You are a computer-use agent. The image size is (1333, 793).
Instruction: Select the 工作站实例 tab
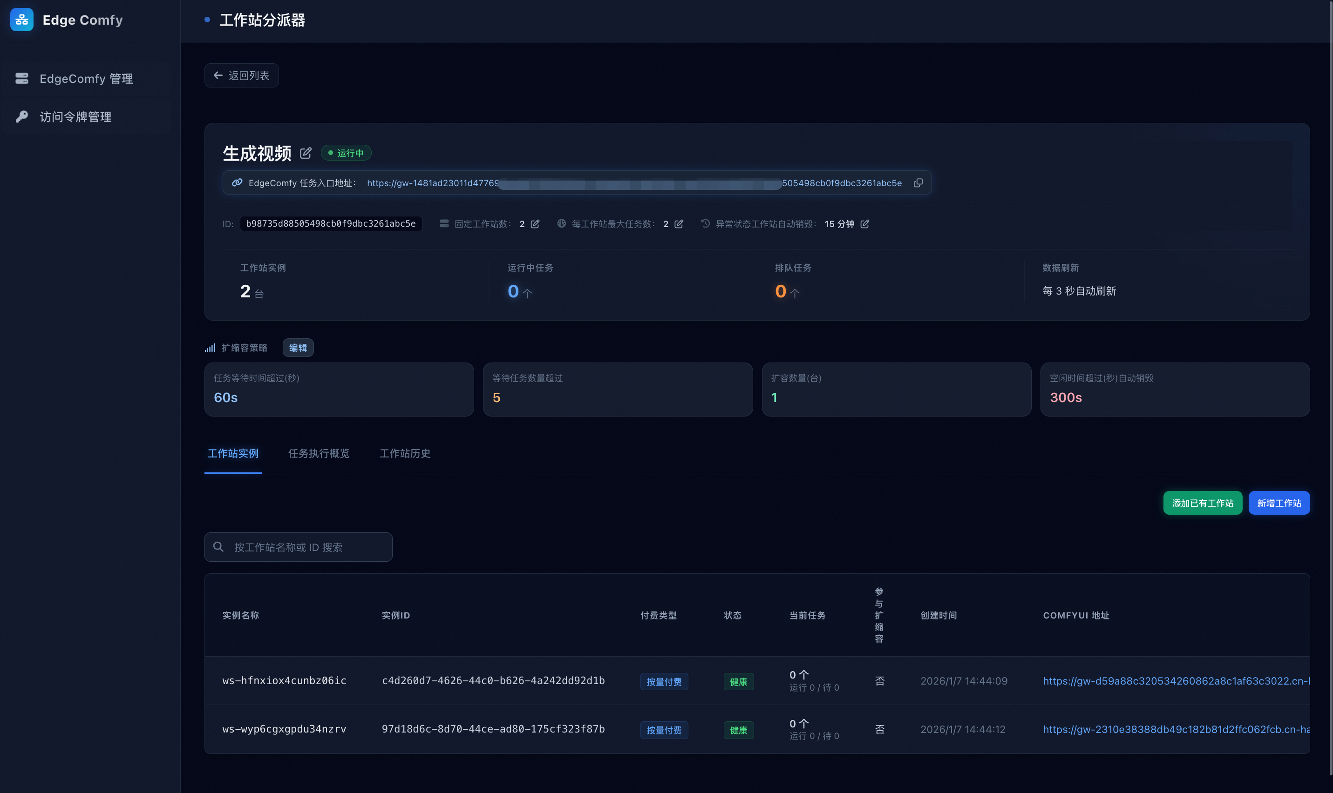[232, 453]
